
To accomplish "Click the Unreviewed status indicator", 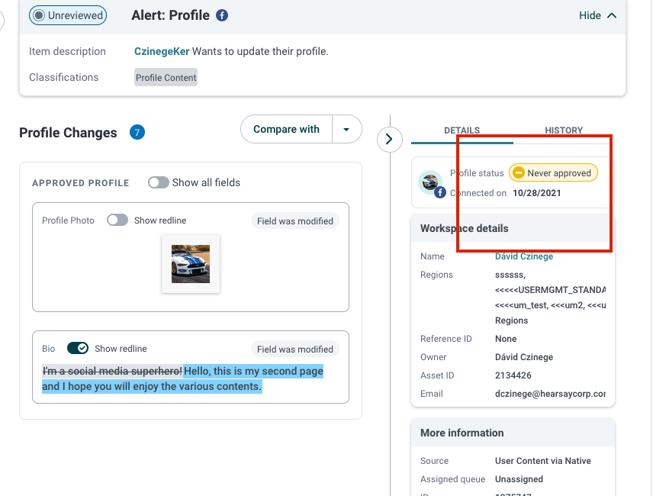I will pyautogui.click(x=68, y=15).
